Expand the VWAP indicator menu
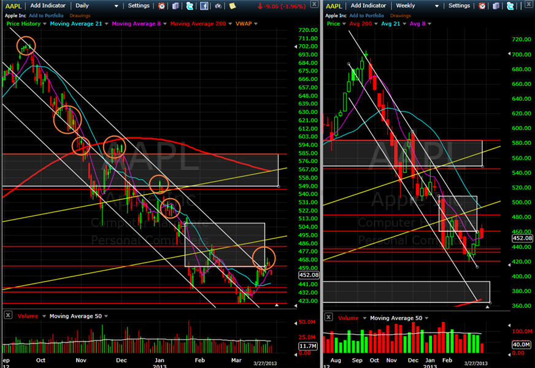The width and height of the screenshot is (535, 368). [256, 24]
